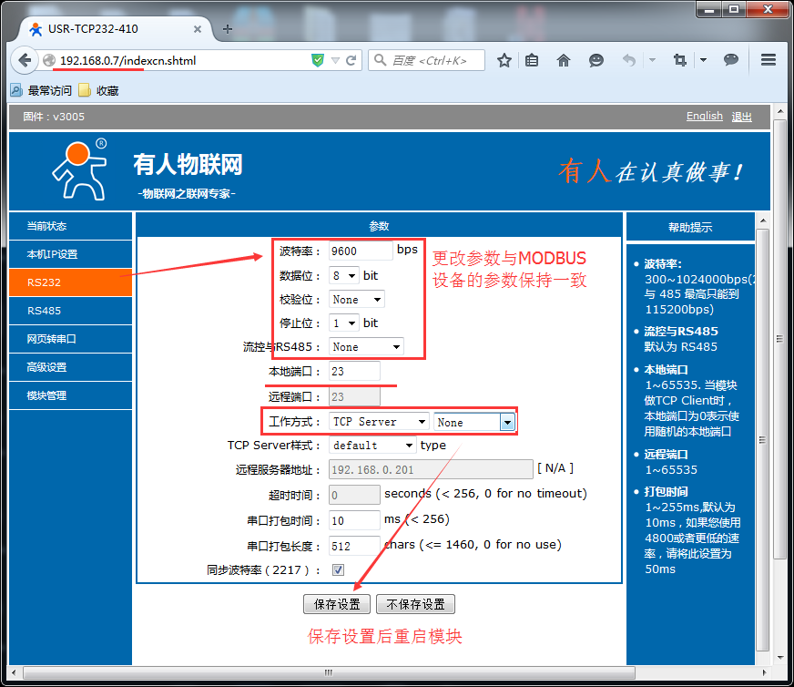The width and height of the screenshot is (794, 687).
Task: Click the help panel scroll-up arrow
Action: [763, 220]
